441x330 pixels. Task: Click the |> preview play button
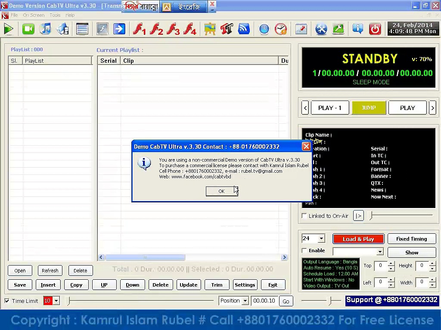pyautogui.click(x=358, y=216)
